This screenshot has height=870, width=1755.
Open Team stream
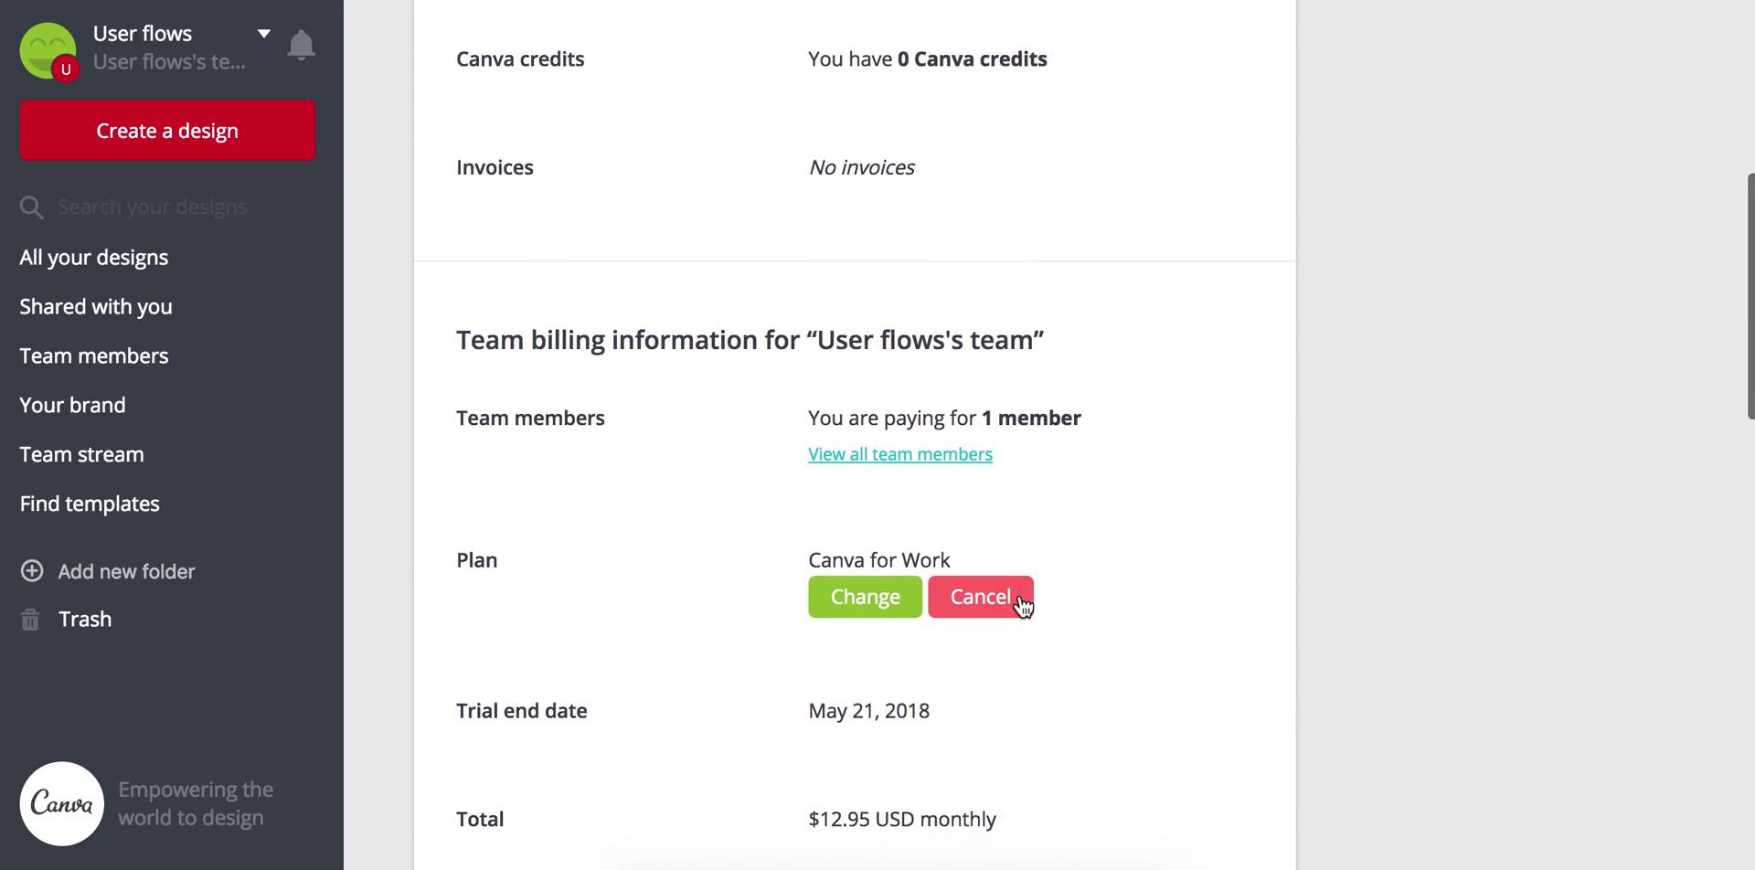82,455
